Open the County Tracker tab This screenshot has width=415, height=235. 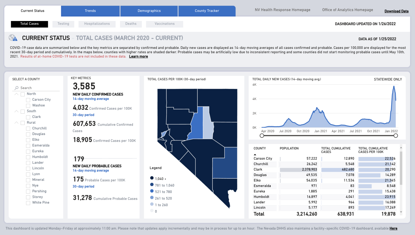click(207, 11)
